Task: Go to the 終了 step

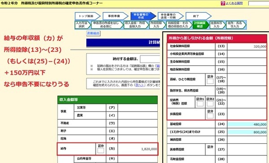Action: [x=198, y=16]
